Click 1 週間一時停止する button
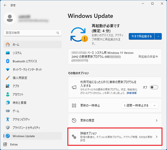 pyautogui.click(x=136, y=105)
